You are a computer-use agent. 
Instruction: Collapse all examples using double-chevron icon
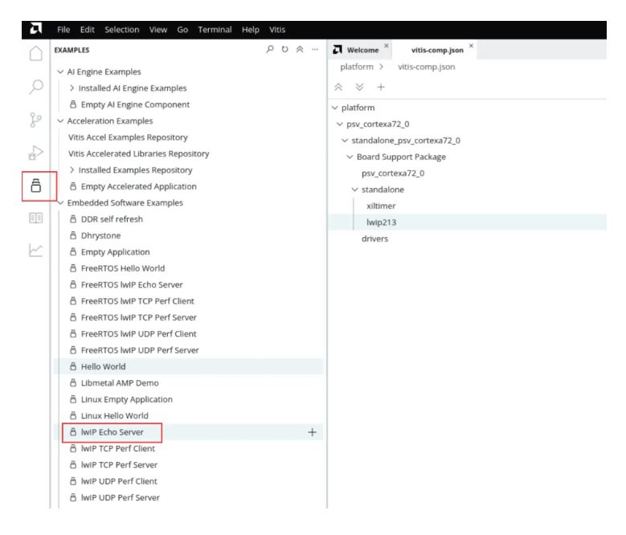[300, 49]
